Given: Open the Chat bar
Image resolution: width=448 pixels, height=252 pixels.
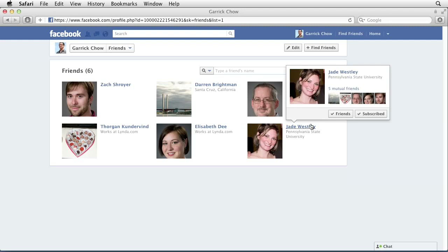Looking at the screenshot, I should [405, 246].
